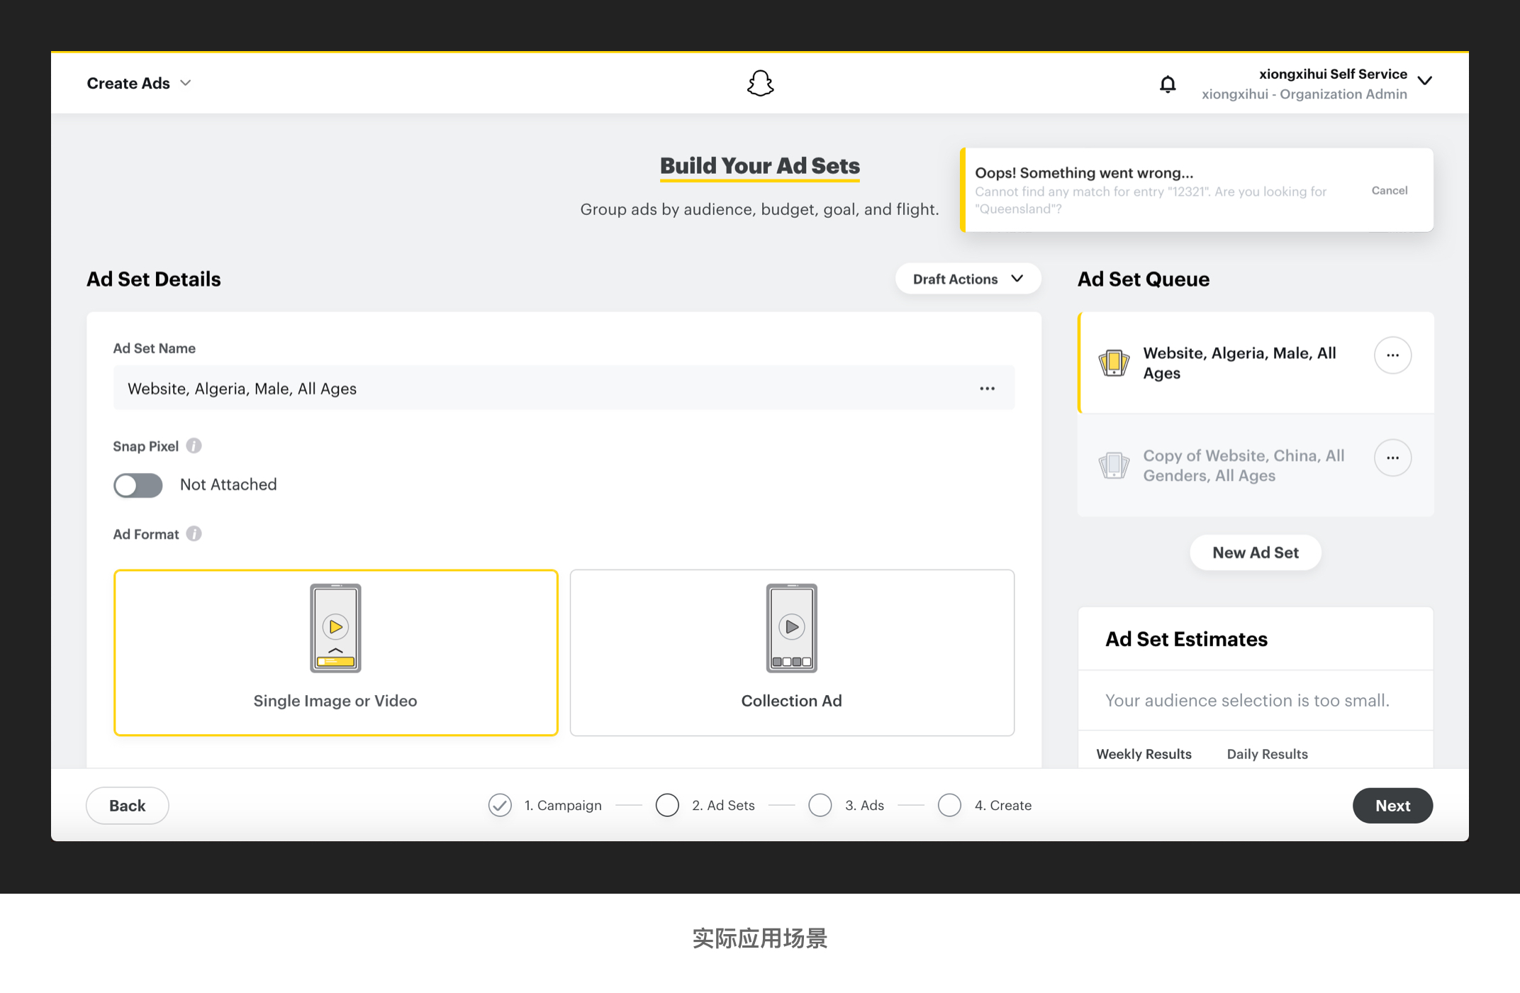The image size is (1520, 993).
Task: Switch to the Daily Results tab
Action: click(x=1267, y=754)
